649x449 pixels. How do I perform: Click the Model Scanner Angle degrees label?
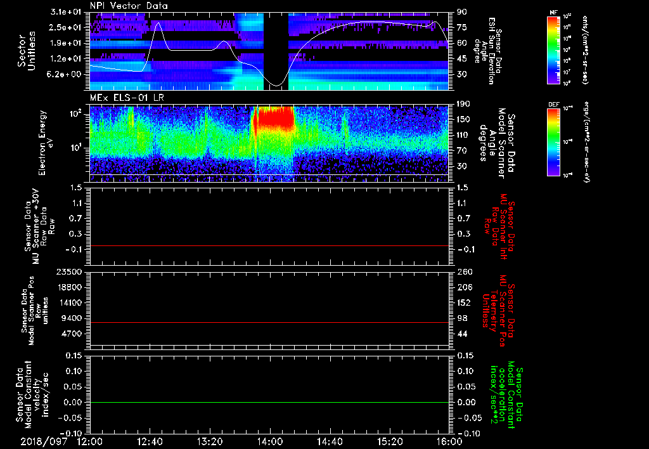(497, 143)
